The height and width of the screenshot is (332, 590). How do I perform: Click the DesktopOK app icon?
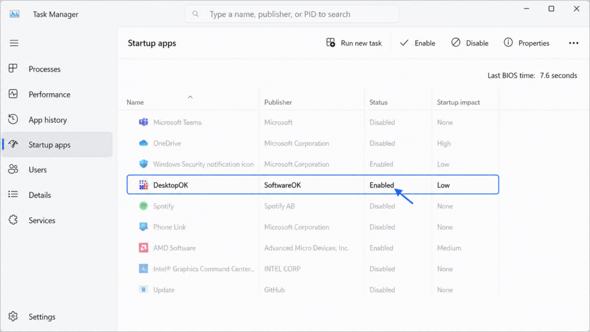click(143, 185)
